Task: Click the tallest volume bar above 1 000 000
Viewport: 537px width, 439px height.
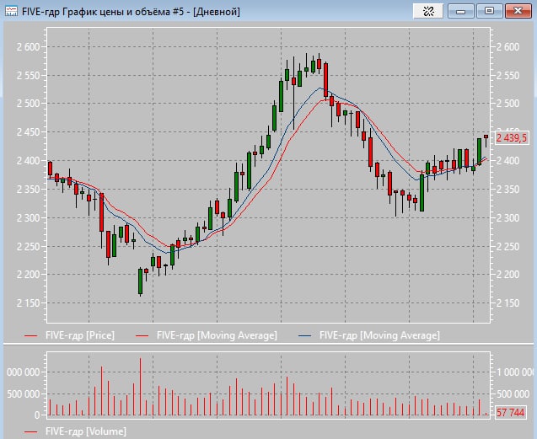Action: [x=141, y=387]
